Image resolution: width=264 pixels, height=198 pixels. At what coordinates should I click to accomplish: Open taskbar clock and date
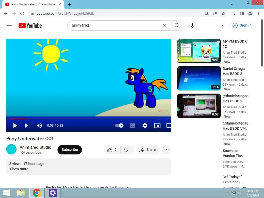click(253, 193)
